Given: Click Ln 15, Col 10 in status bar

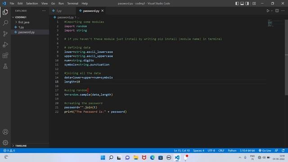Looking at the screenshot, I should (x=182, y=151).
